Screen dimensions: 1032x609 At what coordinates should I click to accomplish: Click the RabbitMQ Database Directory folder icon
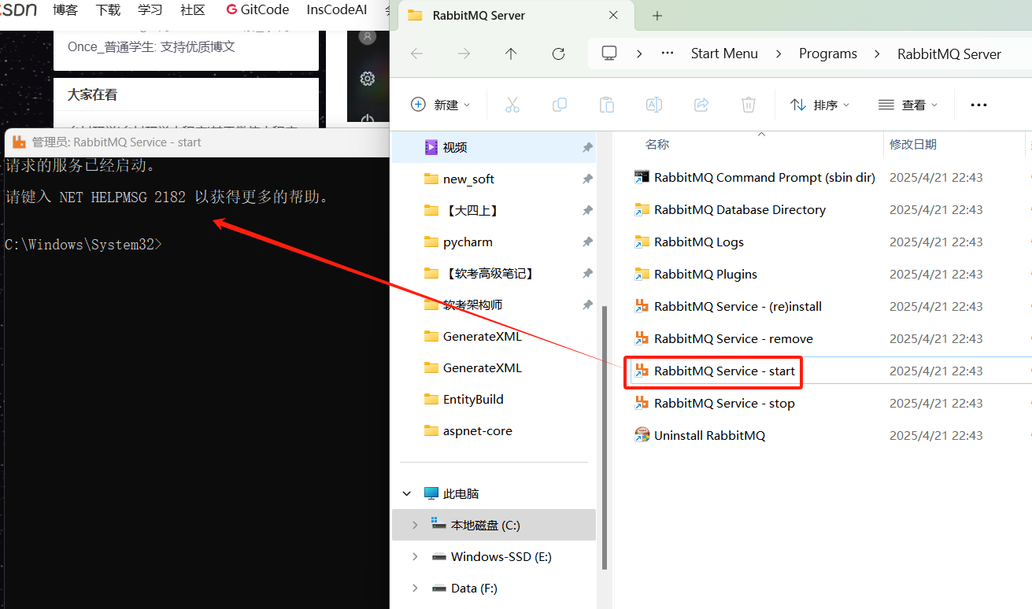coord(642,209)
